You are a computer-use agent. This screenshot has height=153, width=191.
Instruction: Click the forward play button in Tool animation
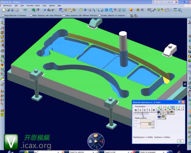coord(149,110)
